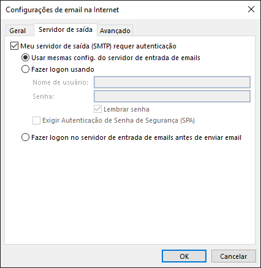This screenshot has width=261, height=268.
Task: Click the Nome de usuário input field
Action: tap(172, 82)
